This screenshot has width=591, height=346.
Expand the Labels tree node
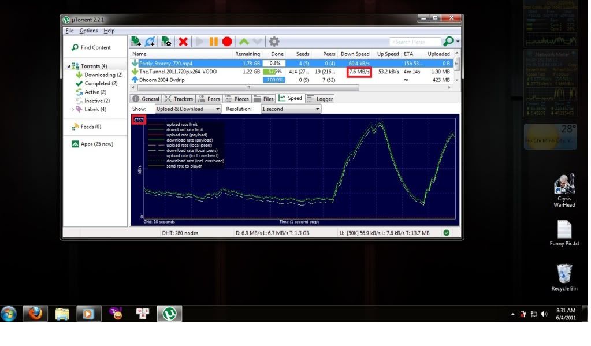pyautogui.click(x=73, y=109)
